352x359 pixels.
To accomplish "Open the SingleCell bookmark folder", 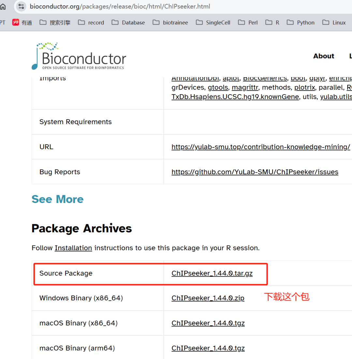I will coord(213,22).
